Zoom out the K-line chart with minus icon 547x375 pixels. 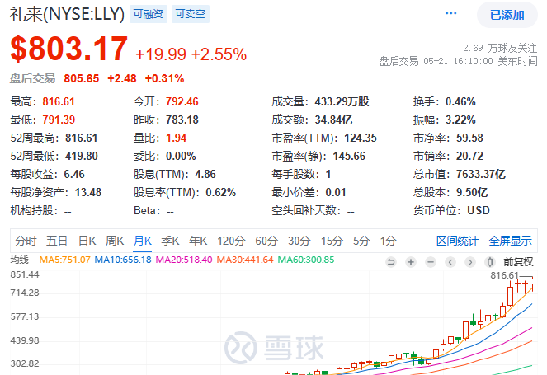click(431, 262)
